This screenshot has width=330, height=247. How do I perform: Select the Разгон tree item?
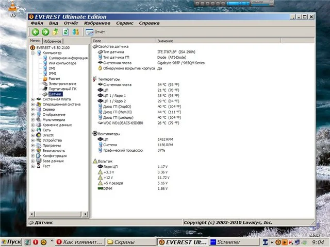pyautogui.click(x=54, y=78)
